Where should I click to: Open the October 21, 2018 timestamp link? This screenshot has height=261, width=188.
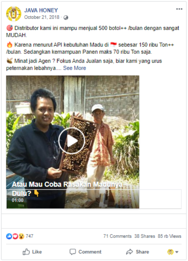pyautogui.click(x=42, y=17)
